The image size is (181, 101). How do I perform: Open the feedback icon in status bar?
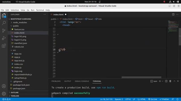[x=173, y=99]
